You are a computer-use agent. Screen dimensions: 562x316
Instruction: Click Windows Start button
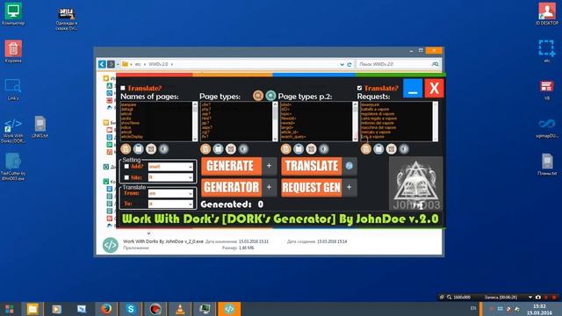tap(10, 309)
